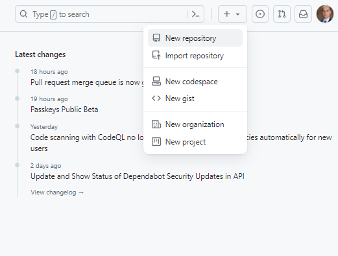The image size is (338, 256).
Task: Choose Import repository menu entry
Action: 195,56
